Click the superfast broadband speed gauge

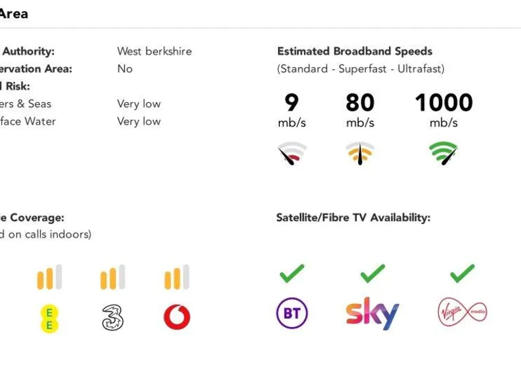(x=360, y=153)
